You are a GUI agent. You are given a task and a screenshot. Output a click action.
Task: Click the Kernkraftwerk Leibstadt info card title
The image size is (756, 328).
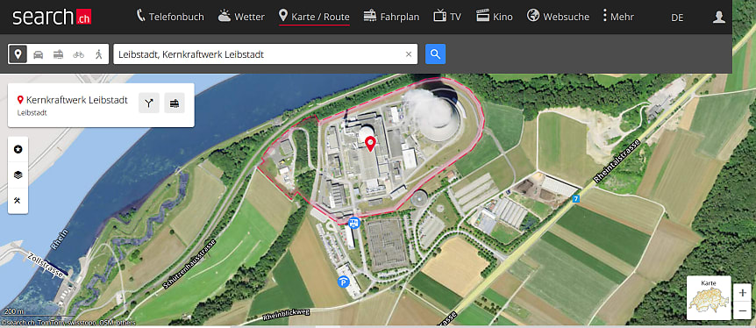tap(76, 100)
